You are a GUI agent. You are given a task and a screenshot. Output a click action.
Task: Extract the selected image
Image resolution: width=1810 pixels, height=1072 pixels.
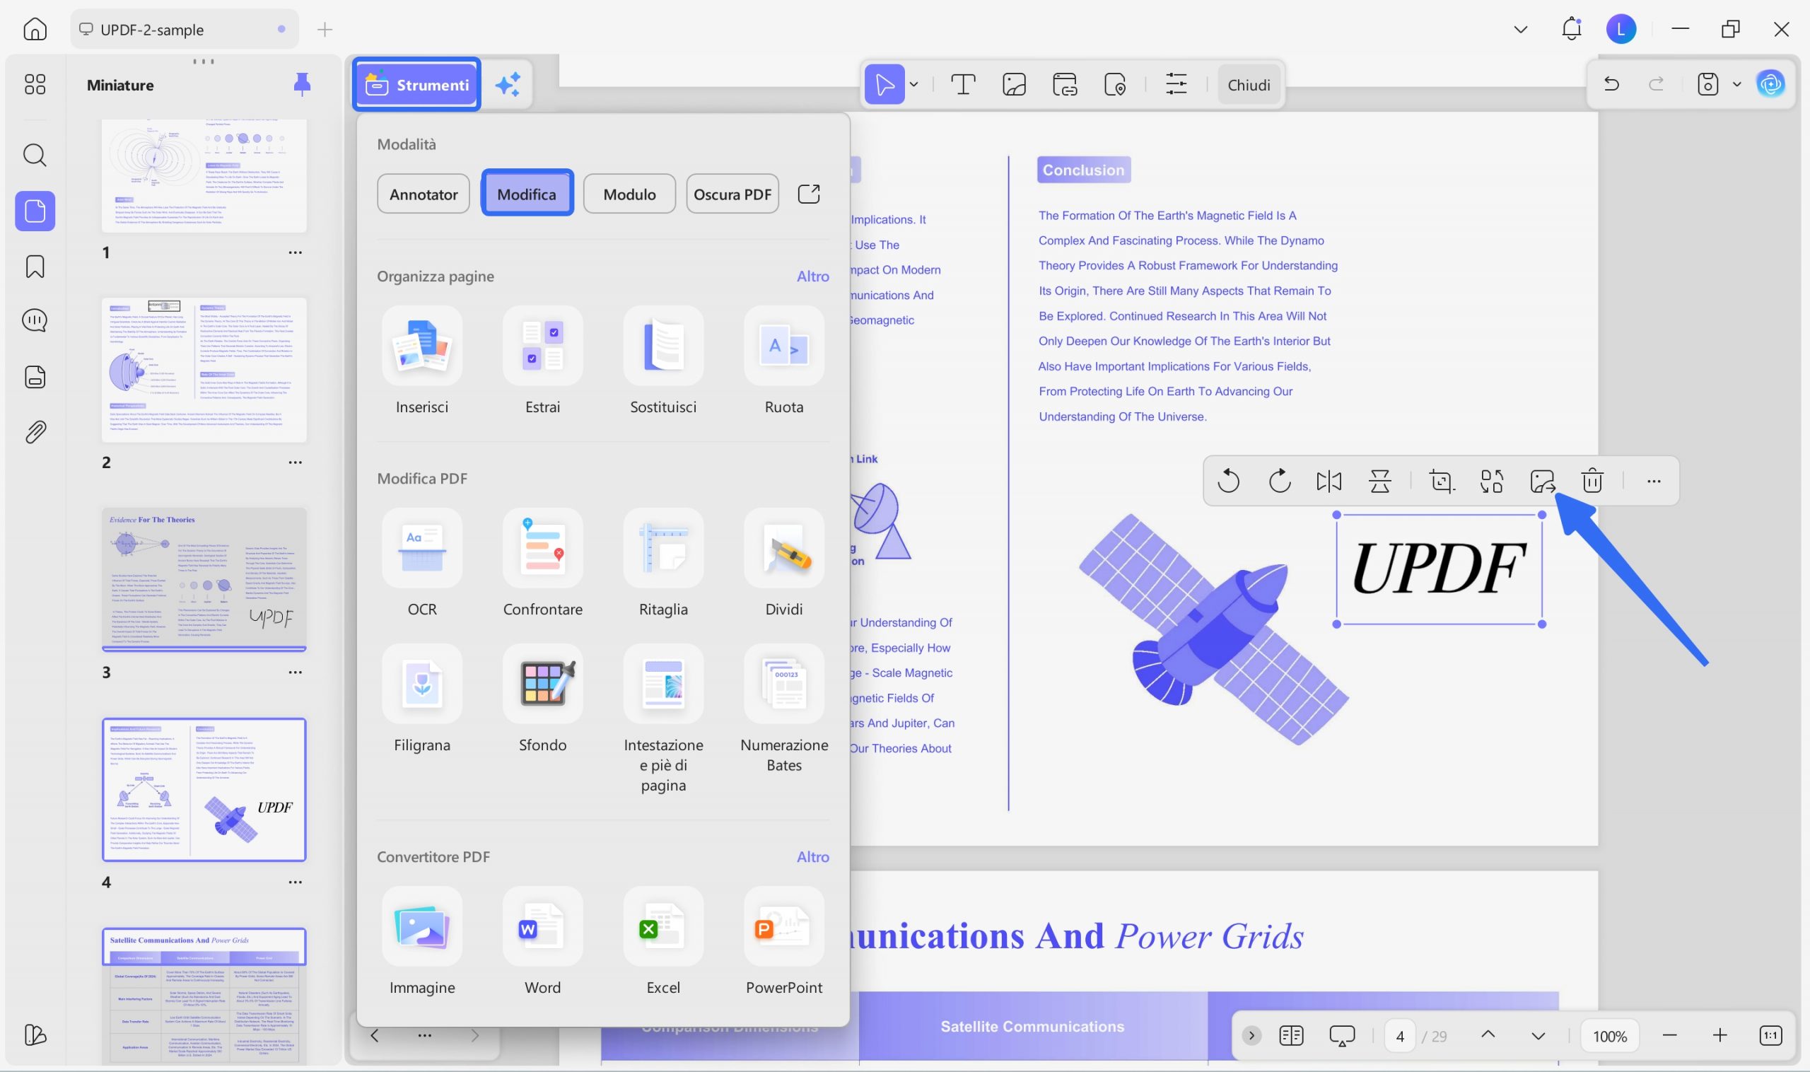(x=1542, y=480)
